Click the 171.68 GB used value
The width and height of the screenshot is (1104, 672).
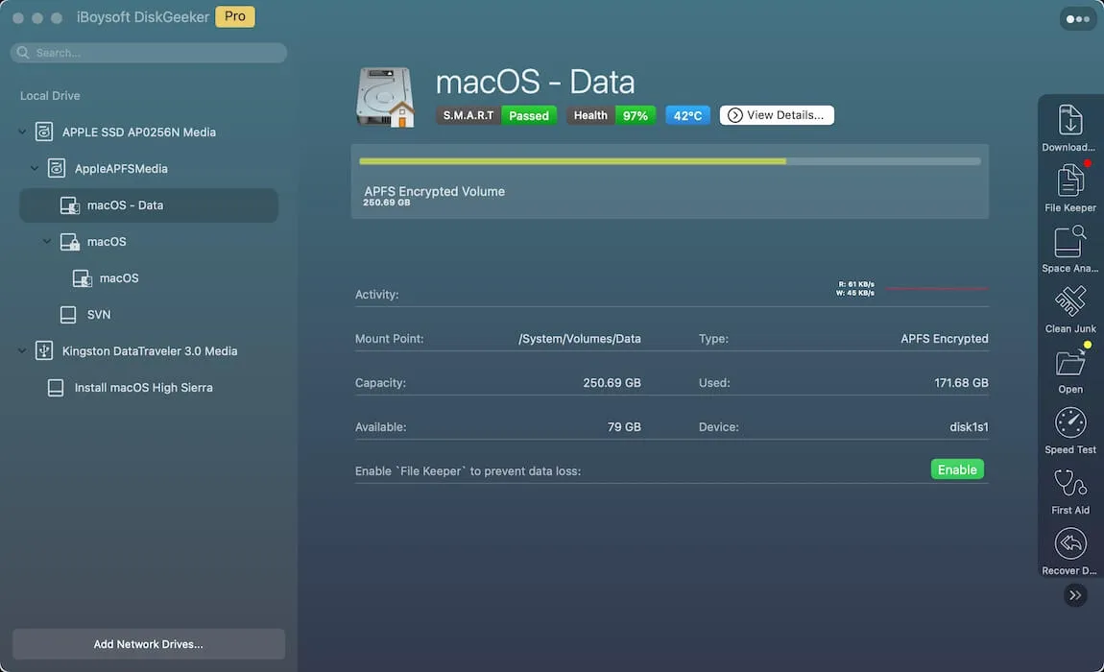point(961,382)
